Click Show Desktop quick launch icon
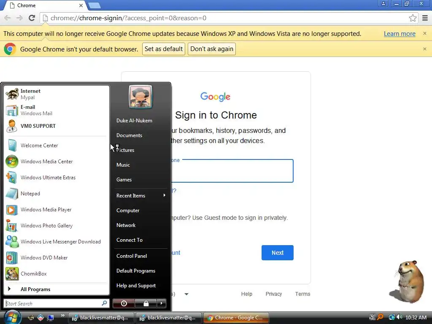The width and height of the screenshot is (432, 324). (51, 318)
